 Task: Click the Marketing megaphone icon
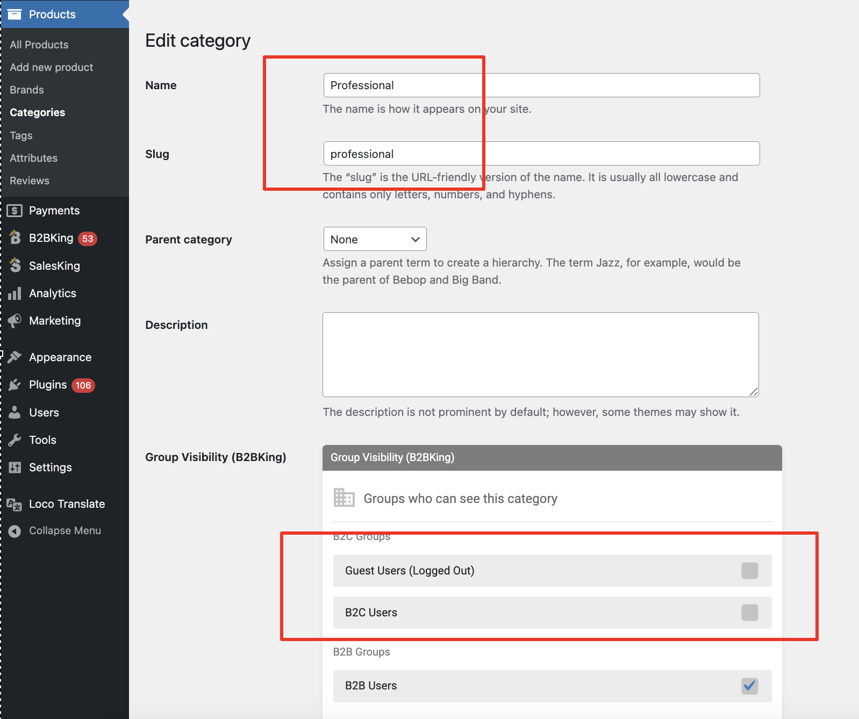(x=15, y=321)
